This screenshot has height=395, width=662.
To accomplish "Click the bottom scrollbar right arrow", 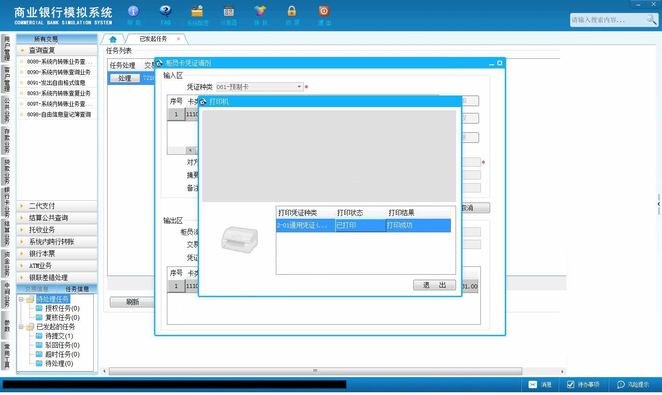I will click(x=562, y=371).
